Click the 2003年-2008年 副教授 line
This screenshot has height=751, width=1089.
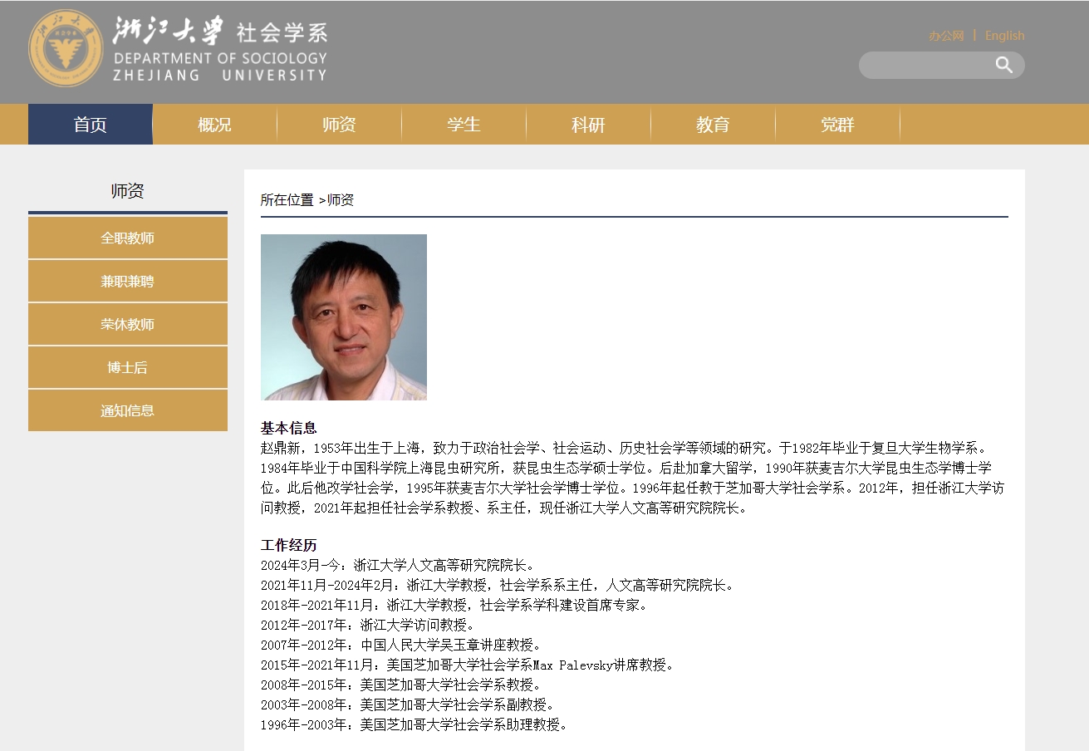(x=410, y=705)
